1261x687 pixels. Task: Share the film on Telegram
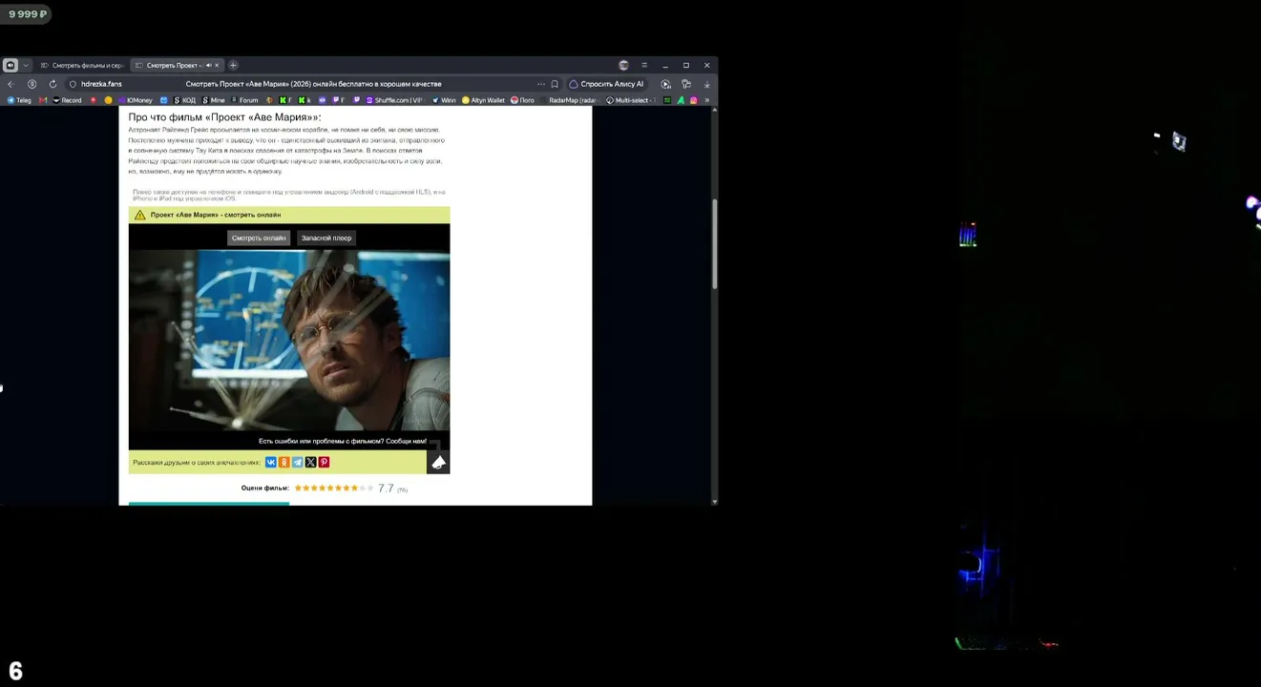pos(298,462)
